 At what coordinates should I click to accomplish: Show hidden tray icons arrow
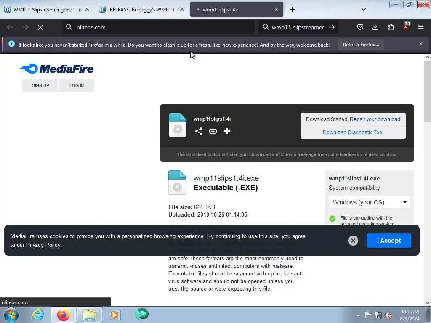(x=358, y=315)
